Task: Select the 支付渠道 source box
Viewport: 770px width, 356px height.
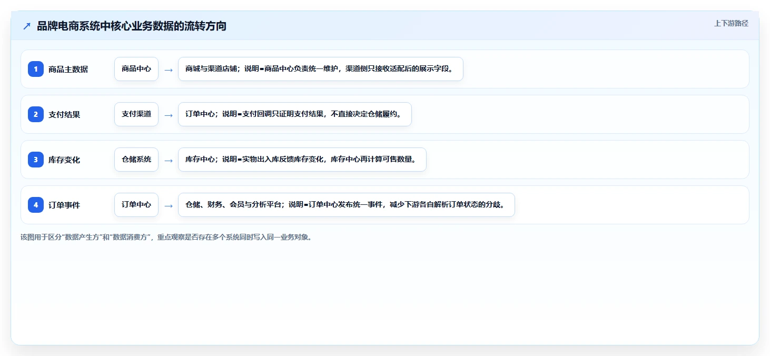Action: click(x=136, y=114)
